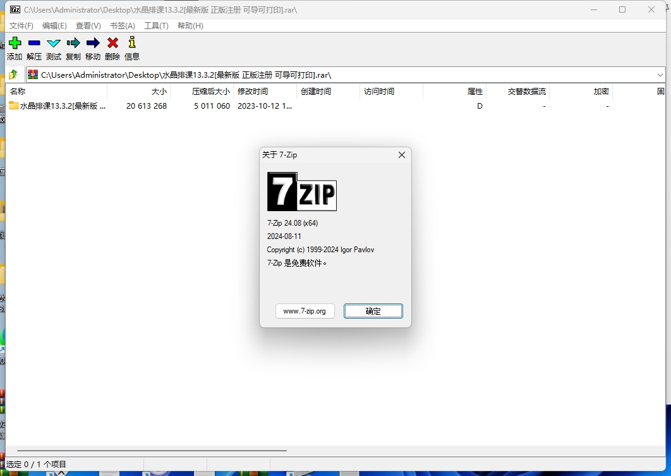The image size is (671, 476).
Task: Click the Extract (解压) toolbar icon
Action: 34,43
